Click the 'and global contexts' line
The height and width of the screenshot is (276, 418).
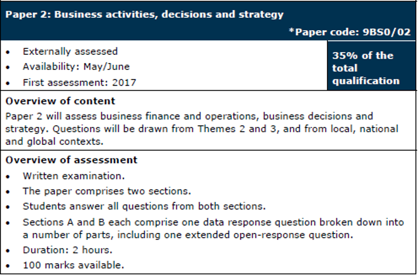(54, 141)
